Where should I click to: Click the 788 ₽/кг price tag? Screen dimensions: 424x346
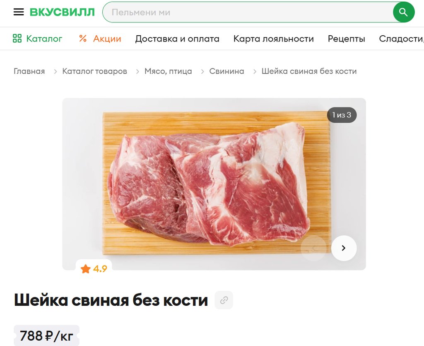pyautogui.click(x=46, y=336)
